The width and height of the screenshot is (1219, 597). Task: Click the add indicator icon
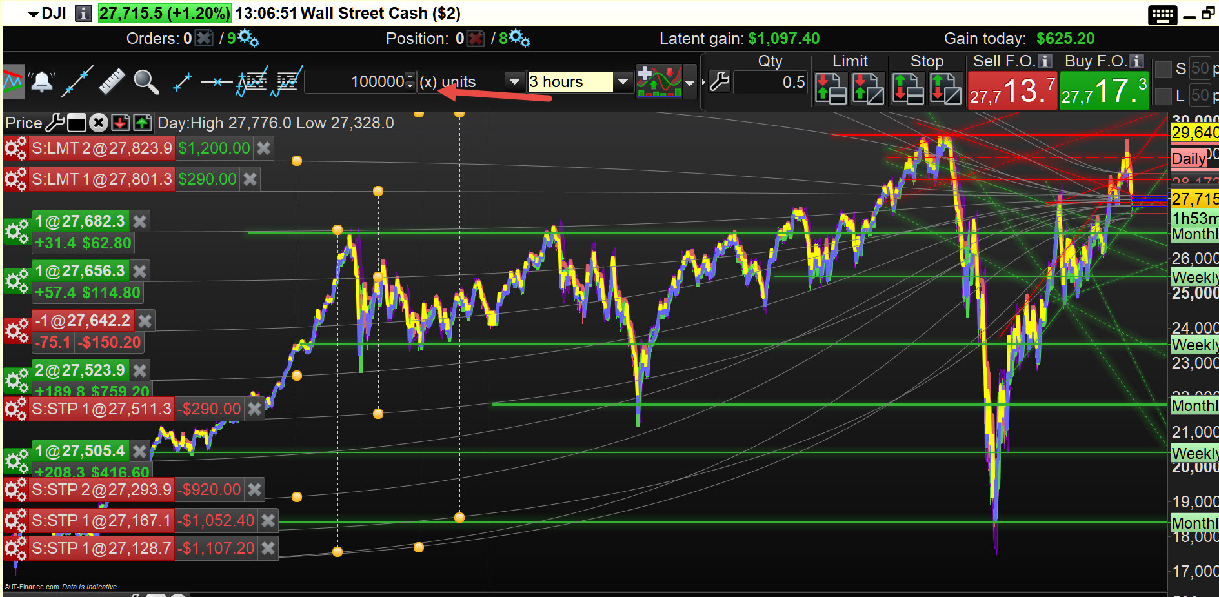coord(658,82)
